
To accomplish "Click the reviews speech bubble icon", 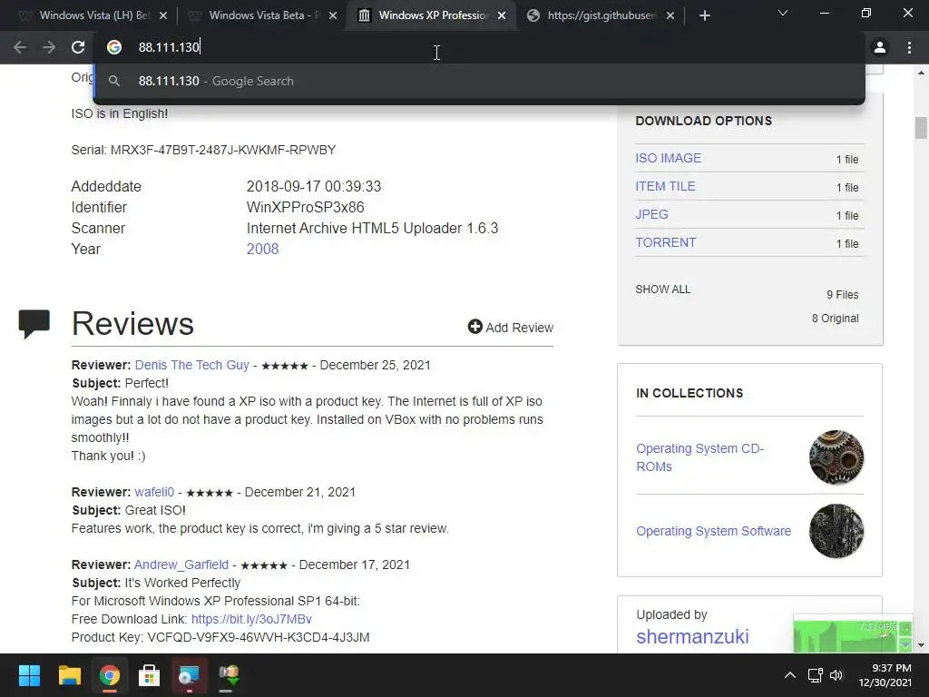I will 34,324.
